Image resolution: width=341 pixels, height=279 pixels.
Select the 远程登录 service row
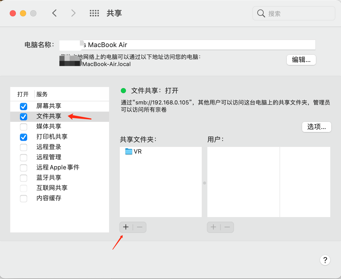[x=60, y=147]
